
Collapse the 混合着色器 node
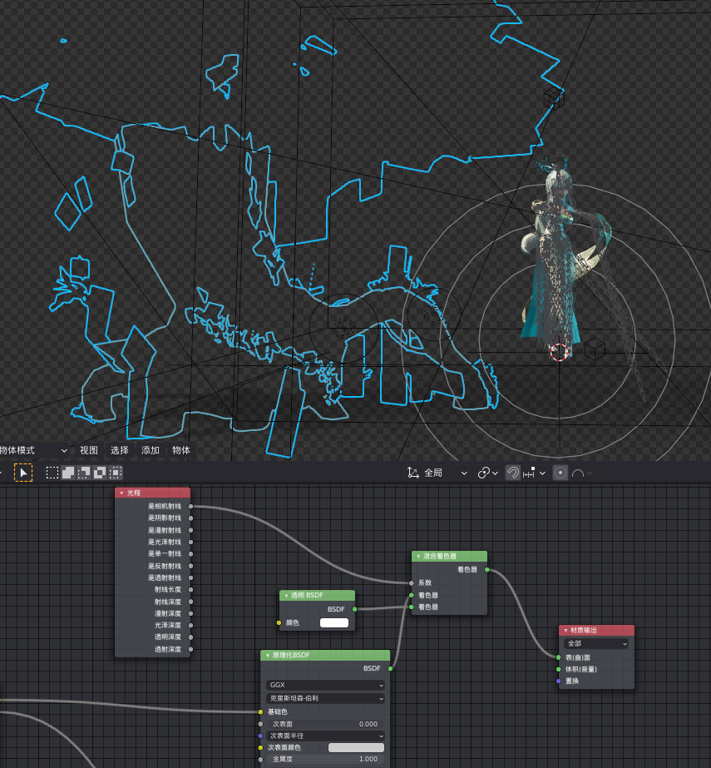tap(418, 557)
